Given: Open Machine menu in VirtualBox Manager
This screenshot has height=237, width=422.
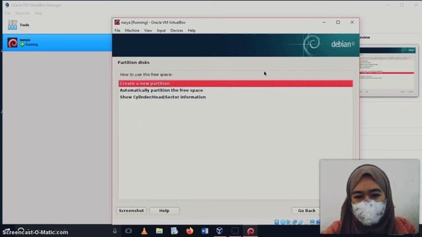Looking at the screenshot, I should (x=22, y=13).
